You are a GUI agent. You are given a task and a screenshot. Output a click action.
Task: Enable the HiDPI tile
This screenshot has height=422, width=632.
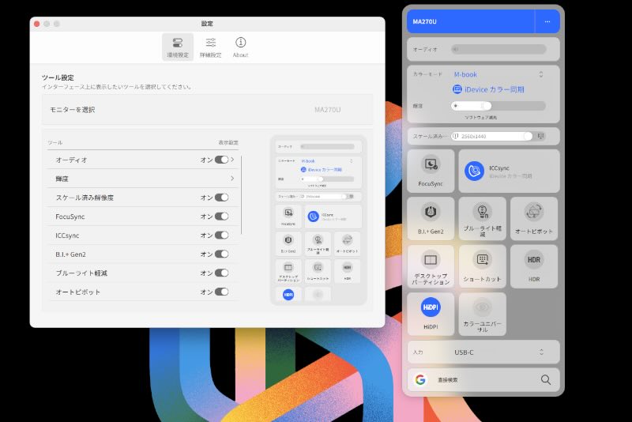coord(431,314)
